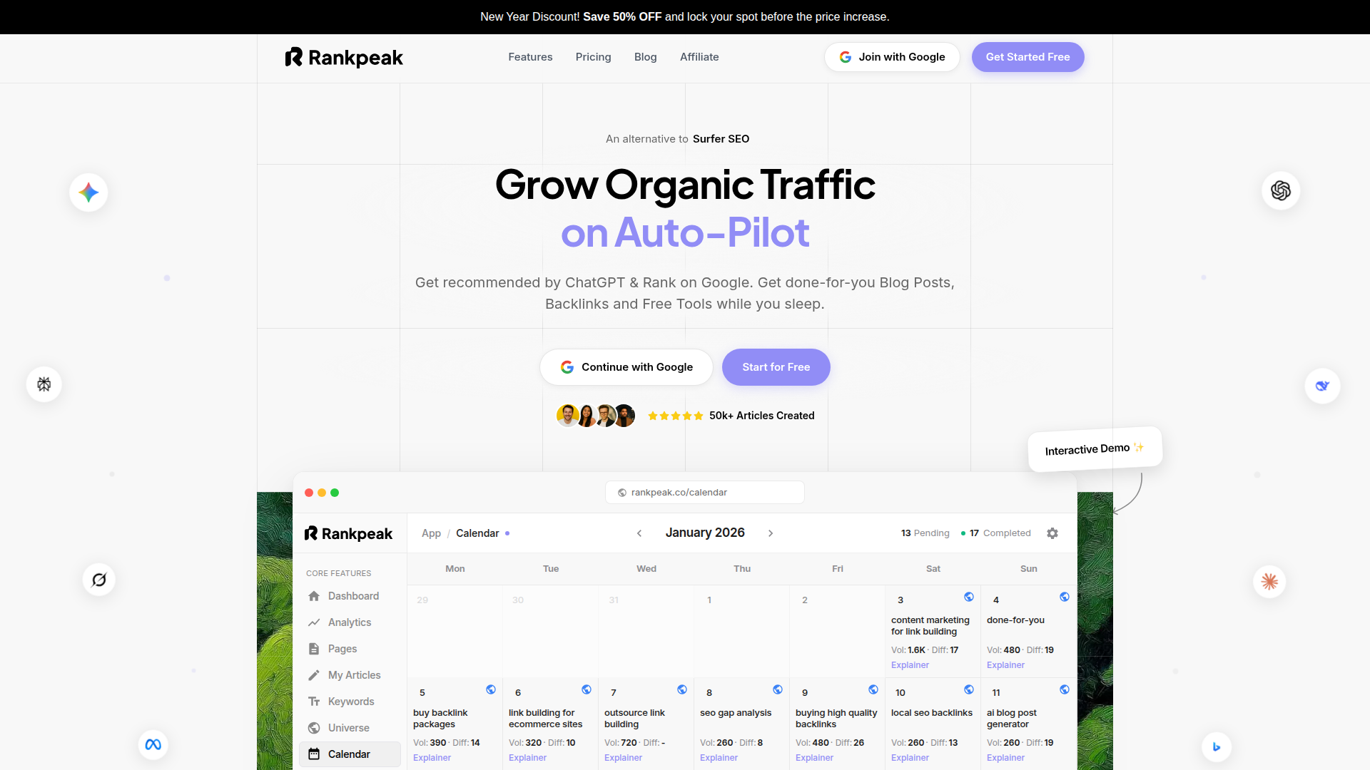Open the Blog from the top navigation
This screenshot has height=770, width=1370.
(x=645, y=57)
